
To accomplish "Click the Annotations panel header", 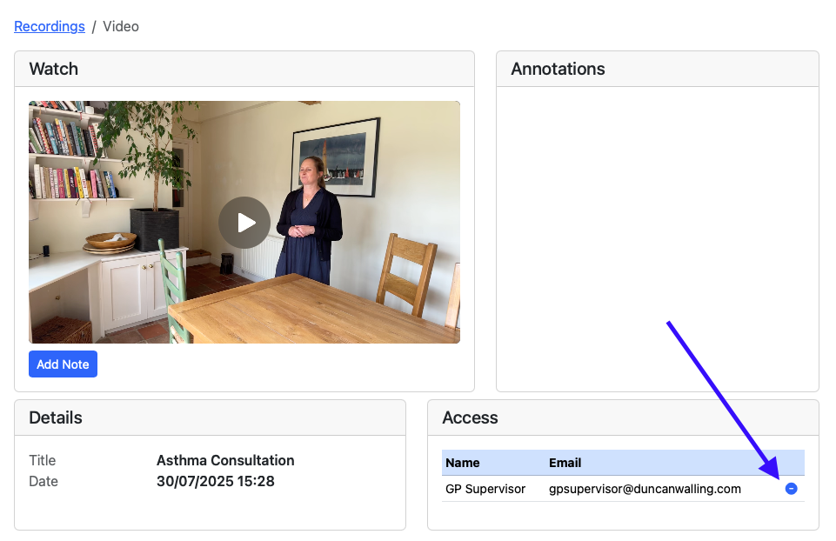I will tap(558, 69).
